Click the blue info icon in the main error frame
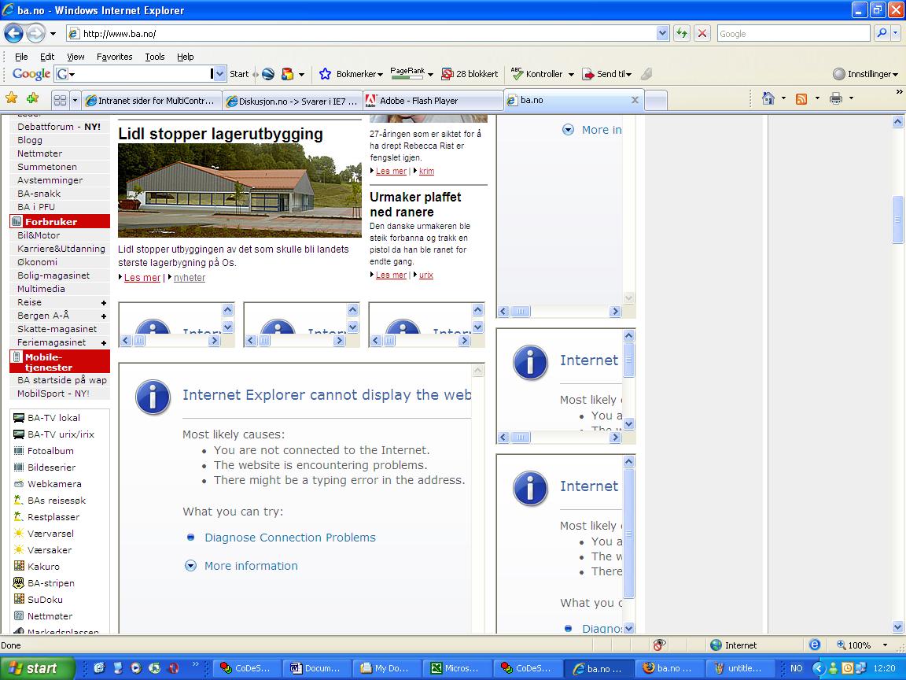The width and height of the screenshot is (906, 680). (153, 397)
